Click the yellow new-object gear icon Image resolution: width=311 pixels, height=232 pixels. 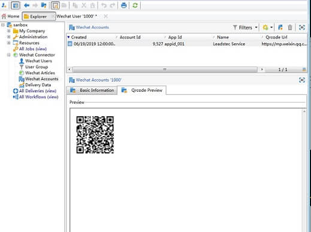click(x=265, y=28)
